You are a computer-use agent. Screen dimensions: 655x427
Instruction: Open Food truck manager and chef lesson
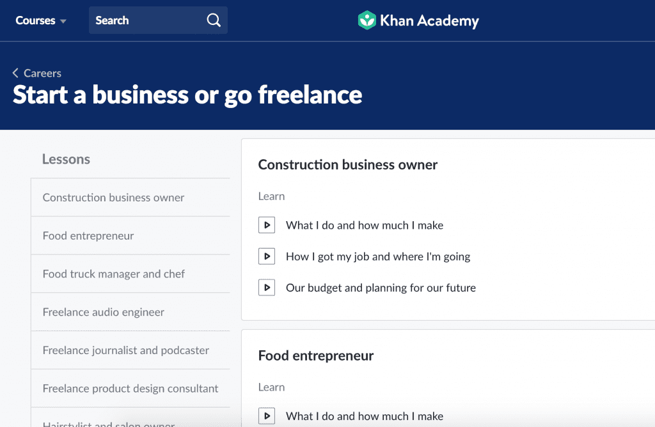114,274
